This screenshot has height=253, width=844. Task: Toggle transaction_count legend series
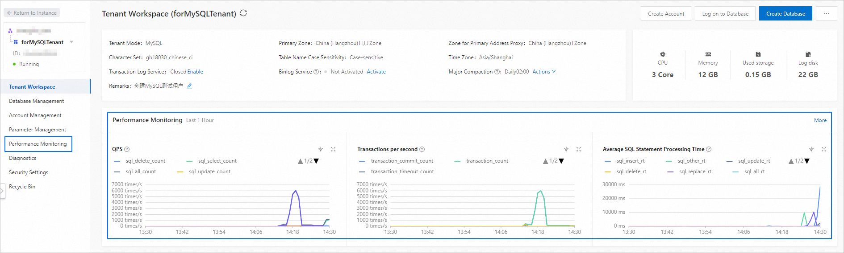click(481, 161)
